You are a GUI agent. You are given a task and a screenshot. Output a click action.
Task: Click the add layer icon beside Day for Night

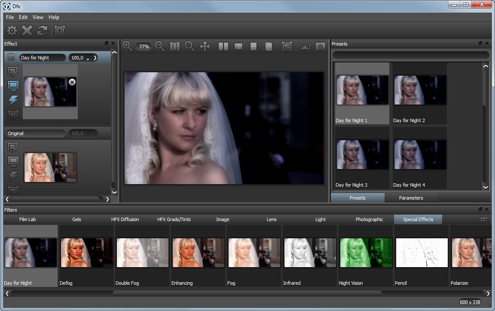(x=11, y=58)
